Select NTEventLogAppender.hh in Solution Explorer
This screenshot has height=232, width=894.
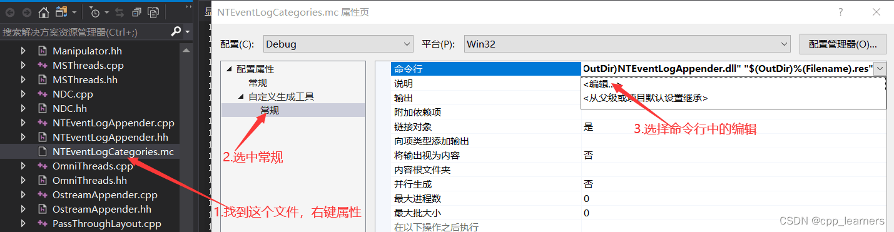[x=110, y=137]
